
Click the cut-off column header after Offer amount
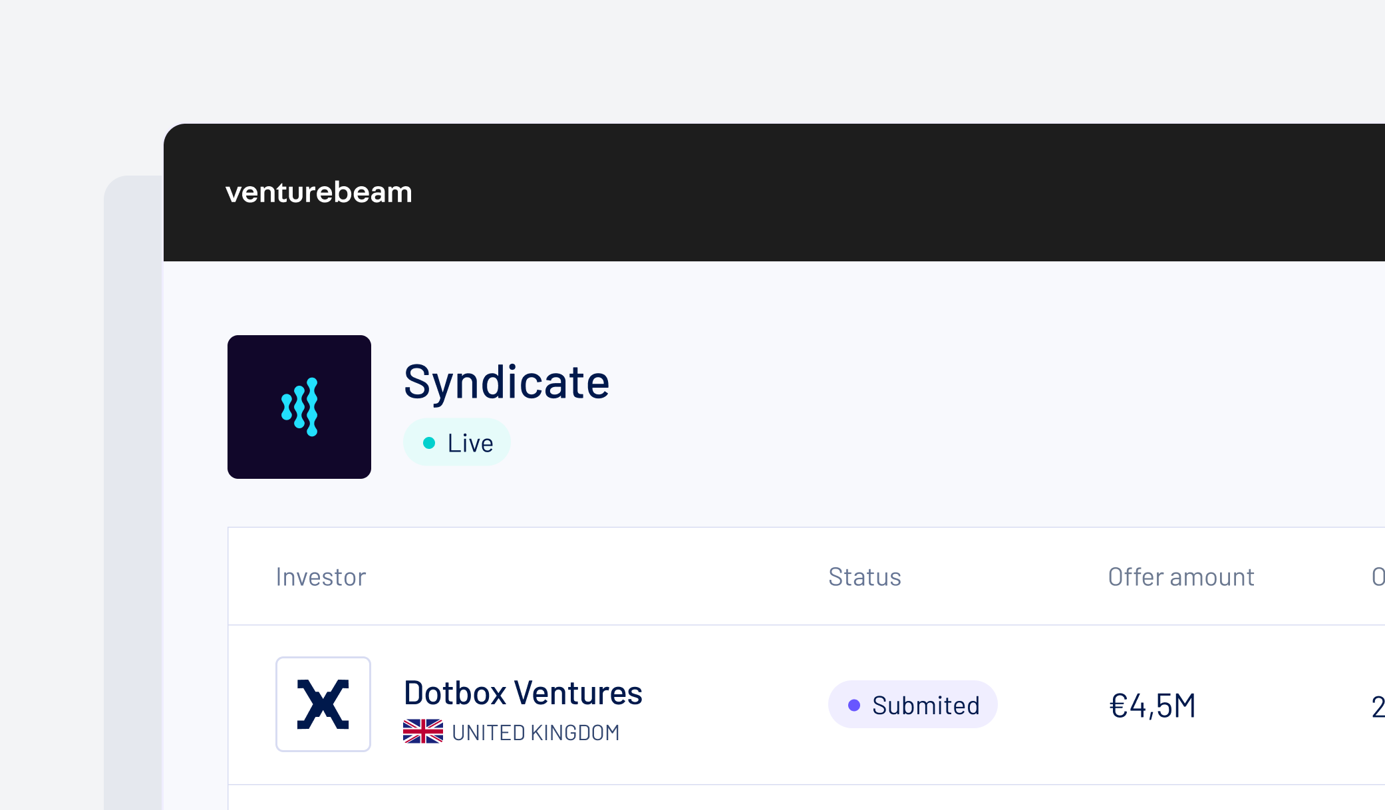point(1378,577)
